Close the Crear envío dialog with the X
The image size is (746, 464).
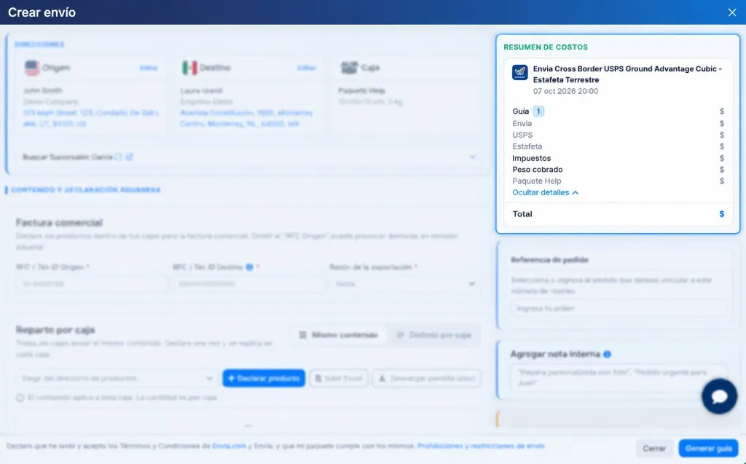[731, 12]
